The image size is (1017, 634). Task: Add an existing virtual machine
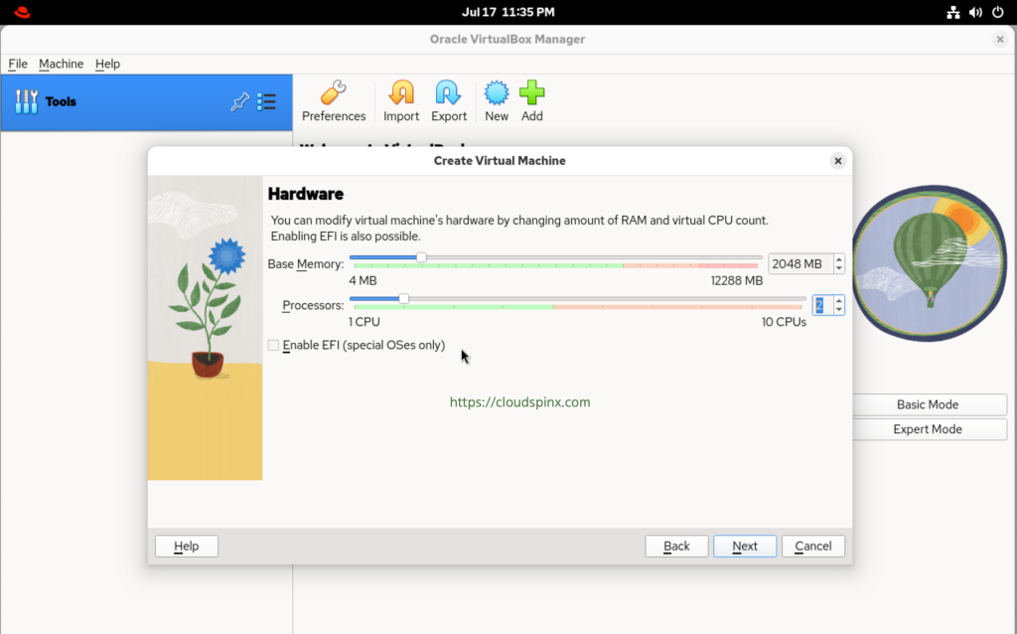(532, 101)
